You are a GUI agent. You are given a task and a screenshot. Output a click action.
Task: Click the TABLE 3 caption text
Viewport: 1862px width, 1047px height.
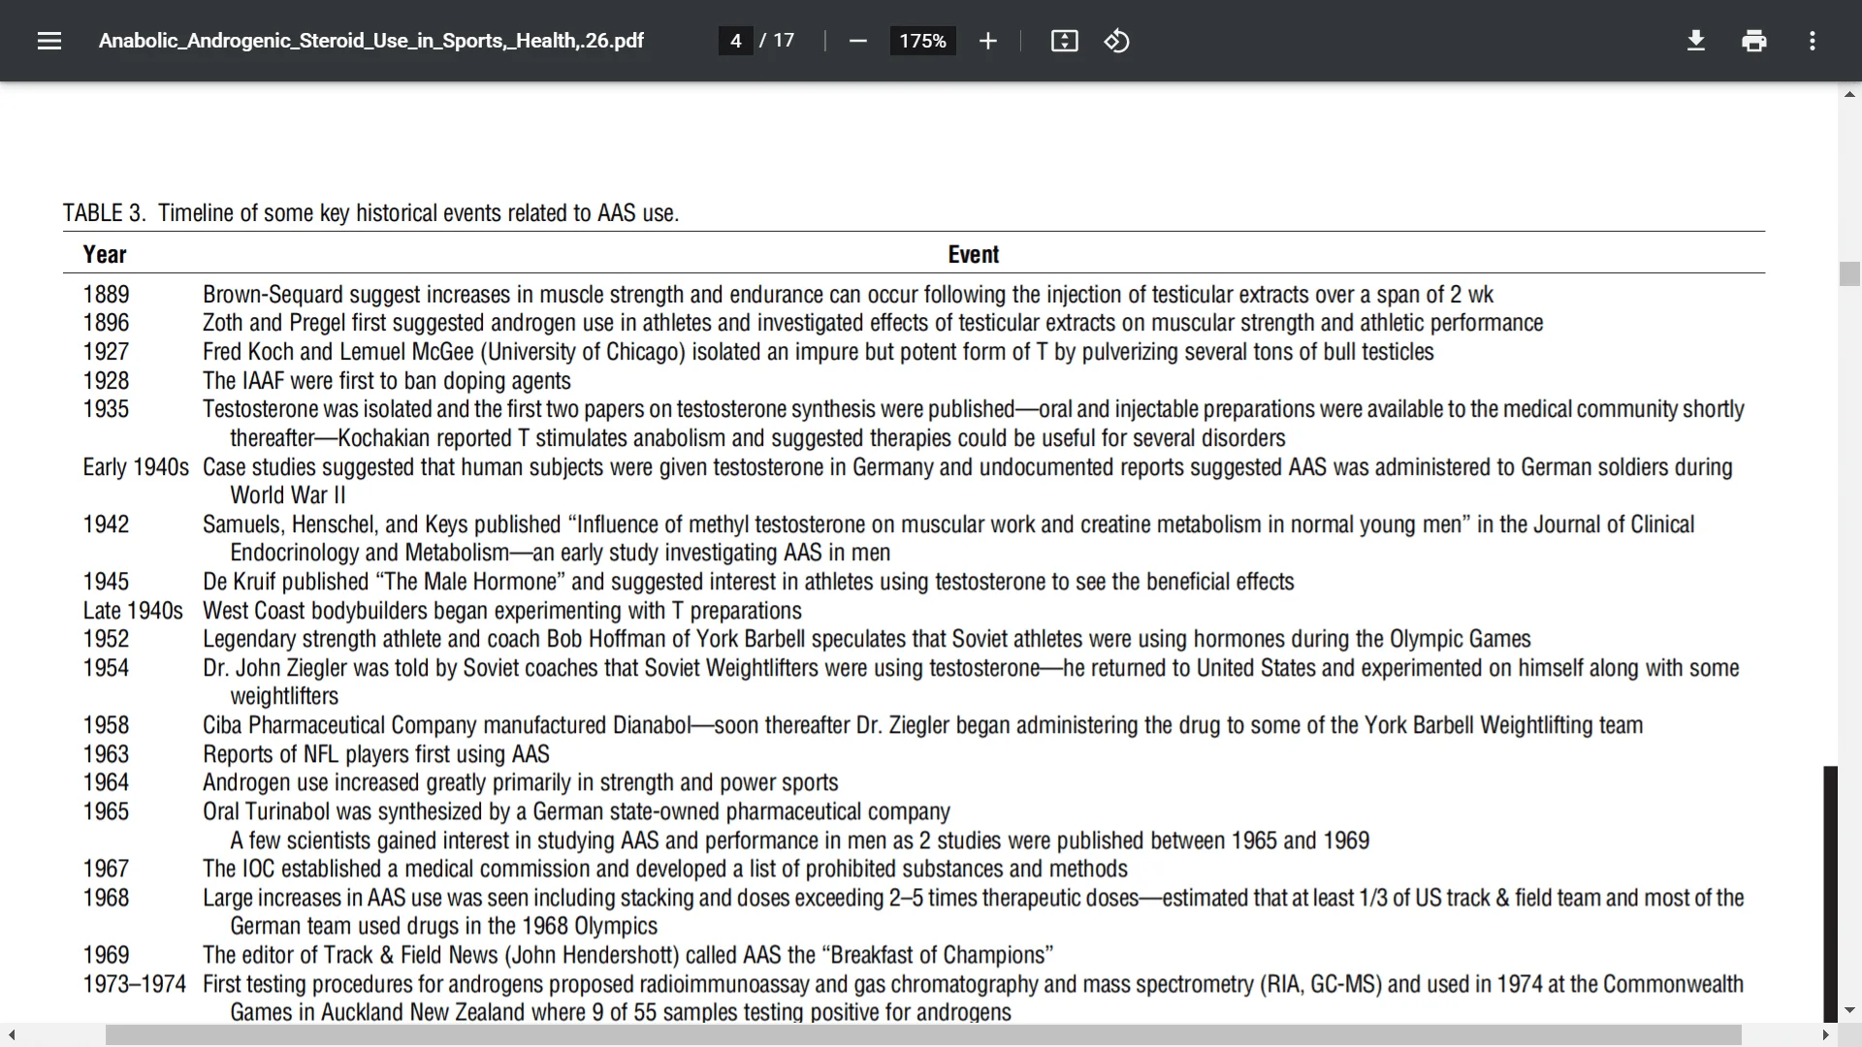pos(370,213)
